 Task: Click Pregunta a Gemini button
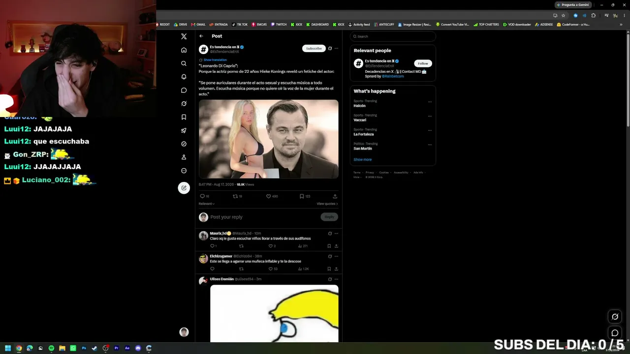(x=572, y=5)
